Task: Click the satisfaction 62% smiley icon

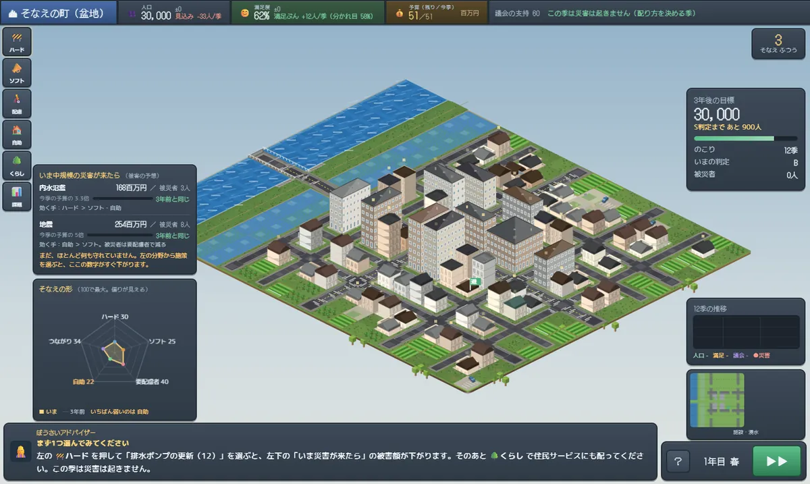Action: 244,14
